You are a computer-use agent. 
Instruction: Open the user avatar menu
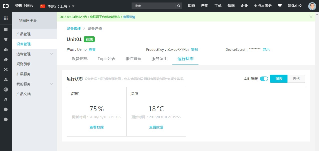point(312,6)
